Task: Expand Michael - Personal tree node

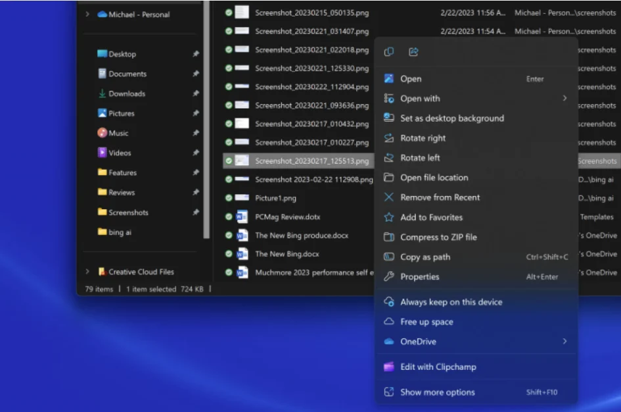Action: pos(87,14)
